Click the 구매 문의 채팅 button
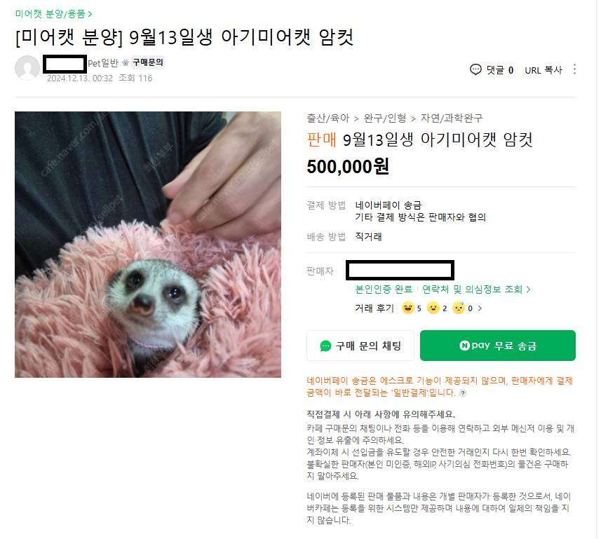Viewport: 601px width, 539px height. [x=360, y=346]
